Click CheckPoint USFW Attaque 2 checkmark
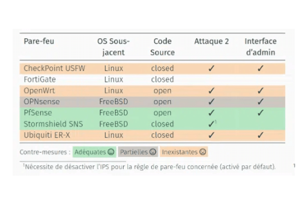The image size is (308, 205). click(211, 68)
